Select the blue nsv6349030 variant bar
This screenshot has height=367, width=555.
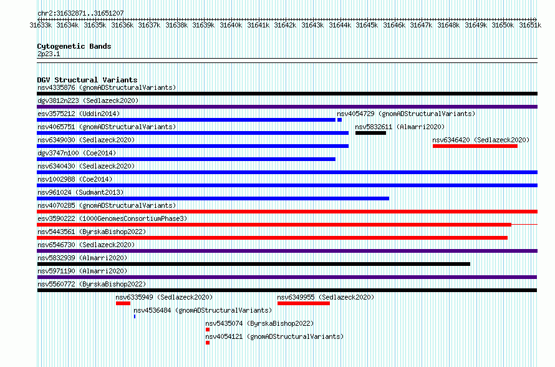(193, 146)
